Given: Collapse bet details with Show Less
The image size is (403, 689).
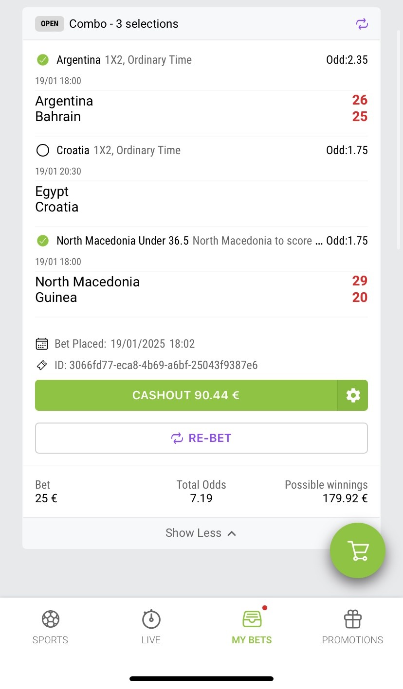Looking at the screenshot, I should click(194, 533).
